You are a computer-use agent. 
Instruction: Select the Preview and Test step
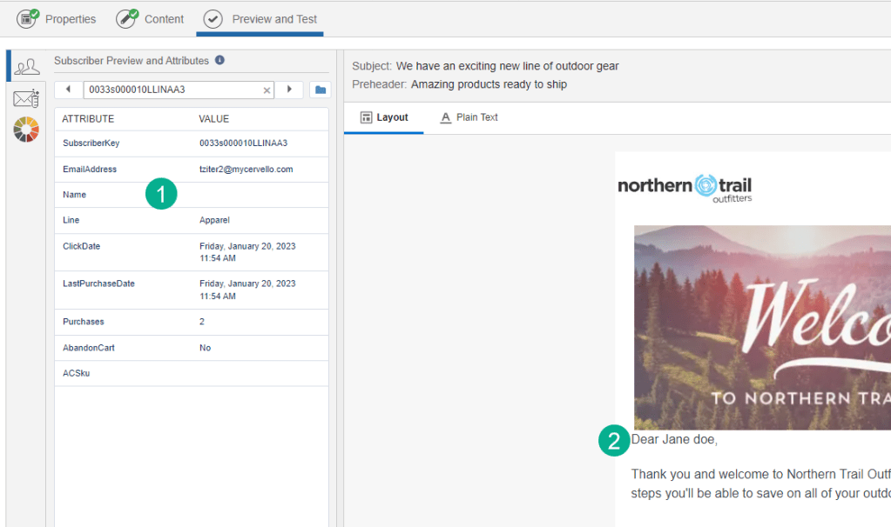[x=260, y=18]
